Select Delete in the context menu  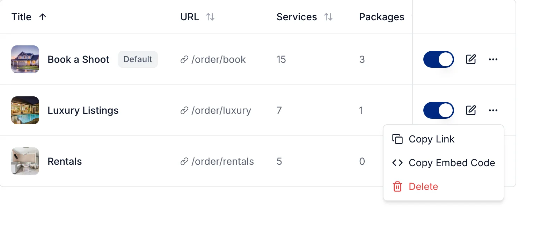(x=444, y=186)
